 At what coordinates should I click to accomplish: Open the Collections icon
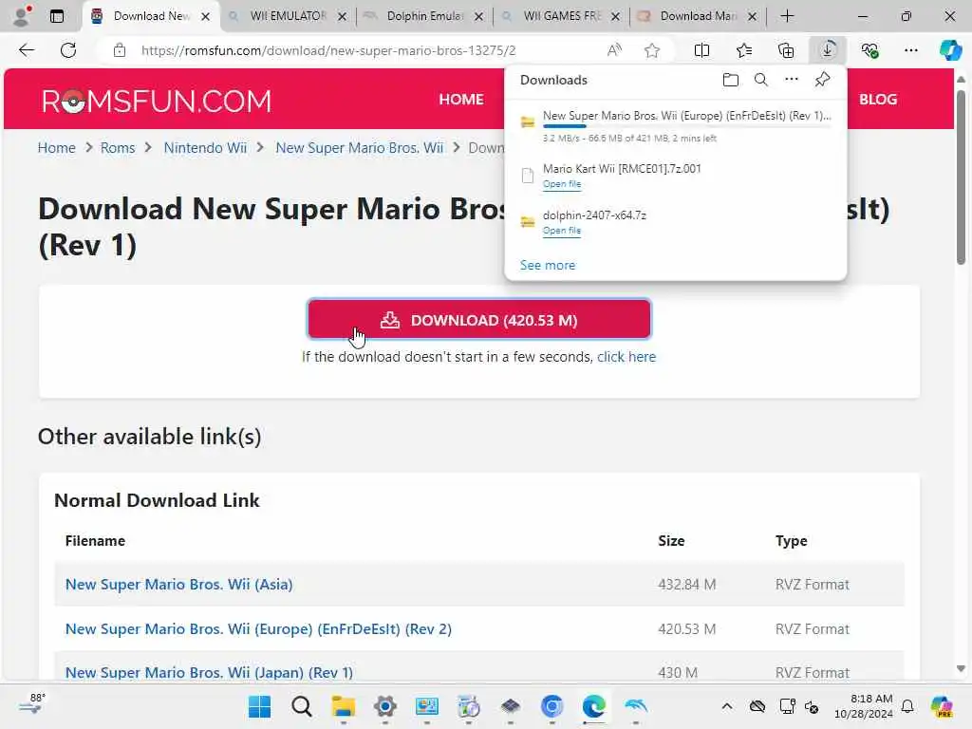[x=785, y=50]
